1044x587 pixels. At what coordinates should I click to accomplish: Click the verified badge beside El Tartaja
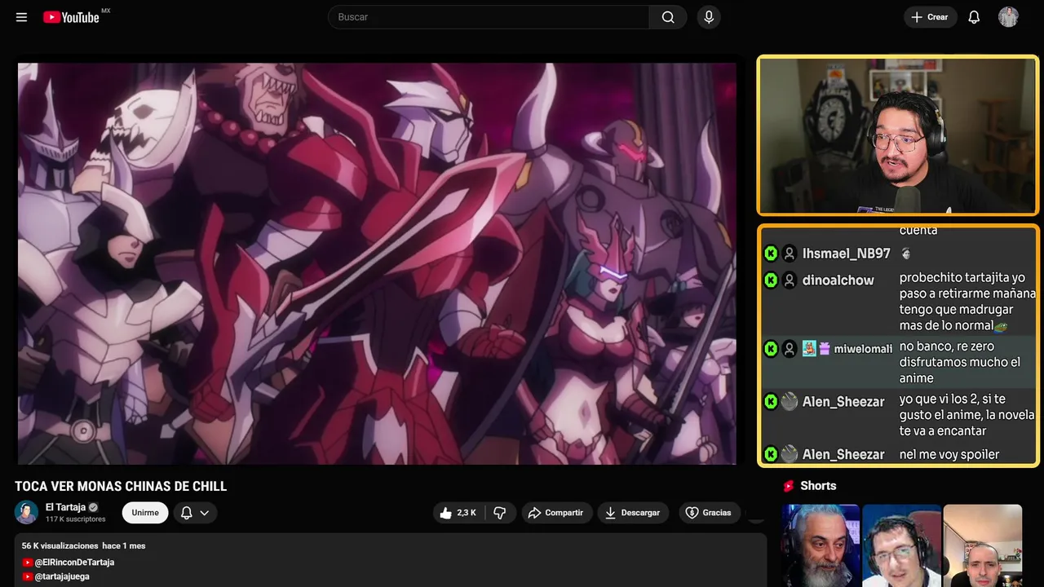94,507
